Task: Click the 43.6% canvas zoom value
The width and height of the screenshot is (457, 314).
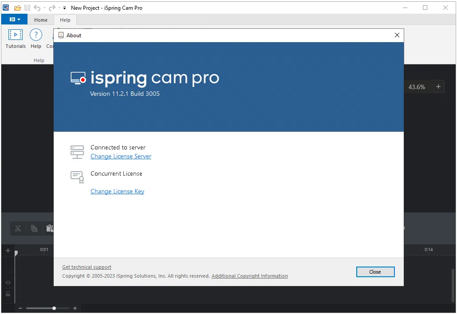Action: click(x=417, y=87)
